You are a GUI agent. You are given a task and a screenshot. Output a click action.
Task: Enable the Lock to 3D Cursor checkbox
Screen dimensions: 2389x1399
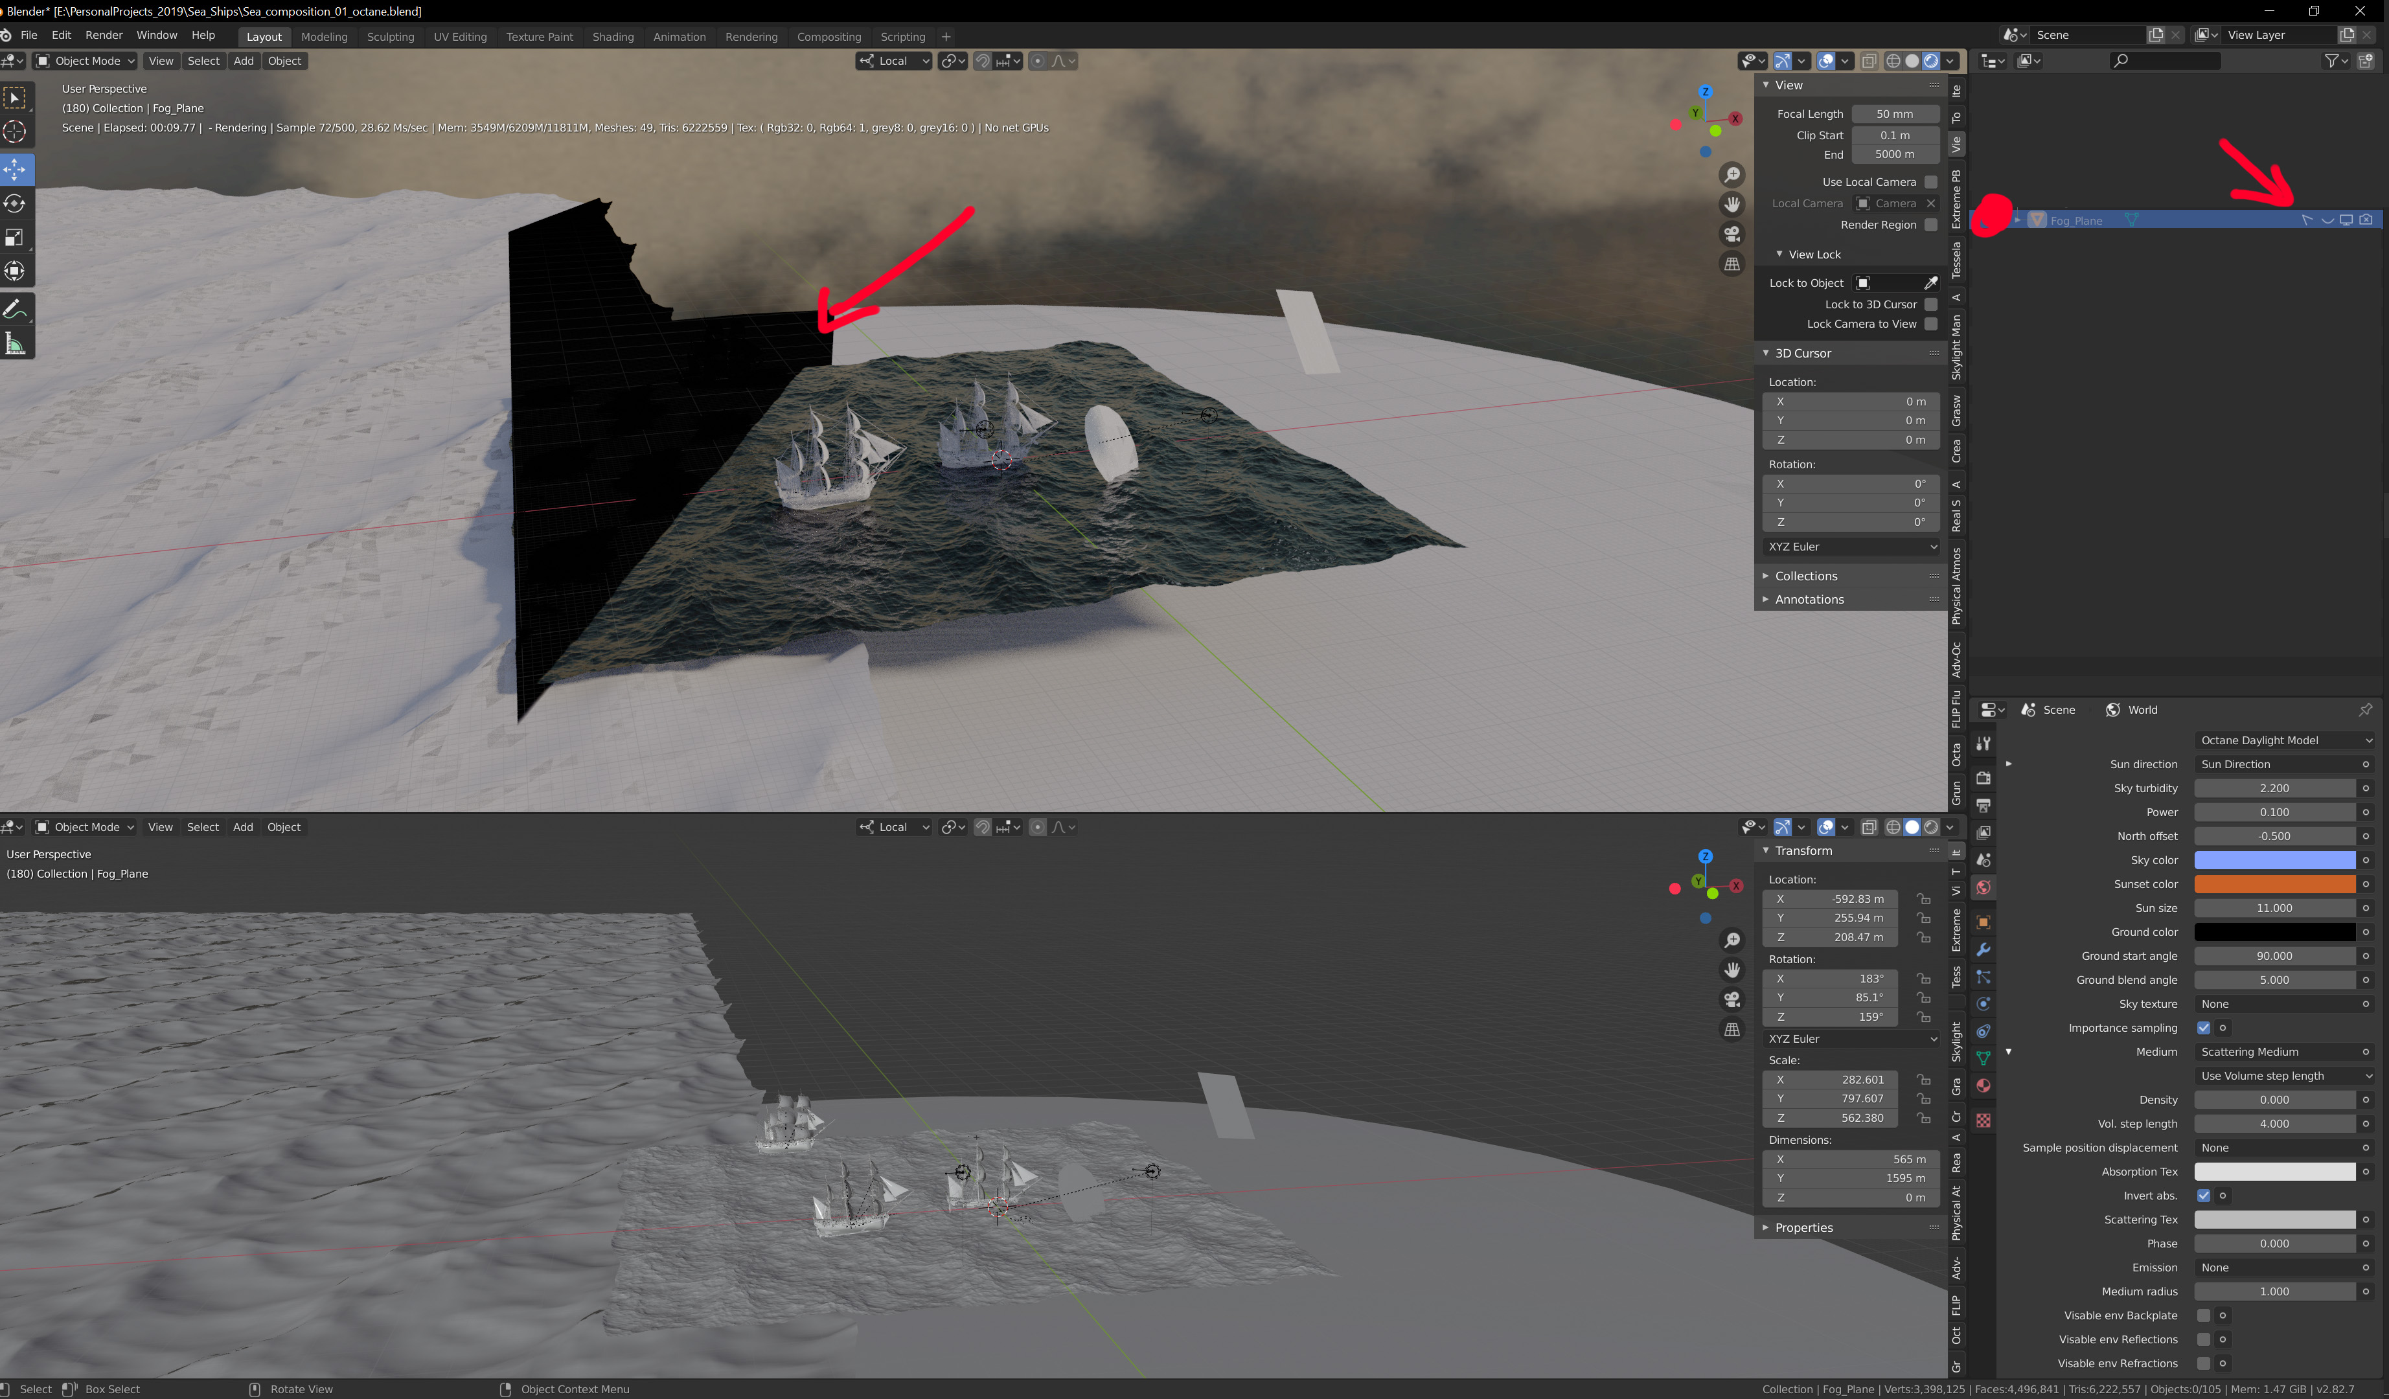(x=1930, y=304)
